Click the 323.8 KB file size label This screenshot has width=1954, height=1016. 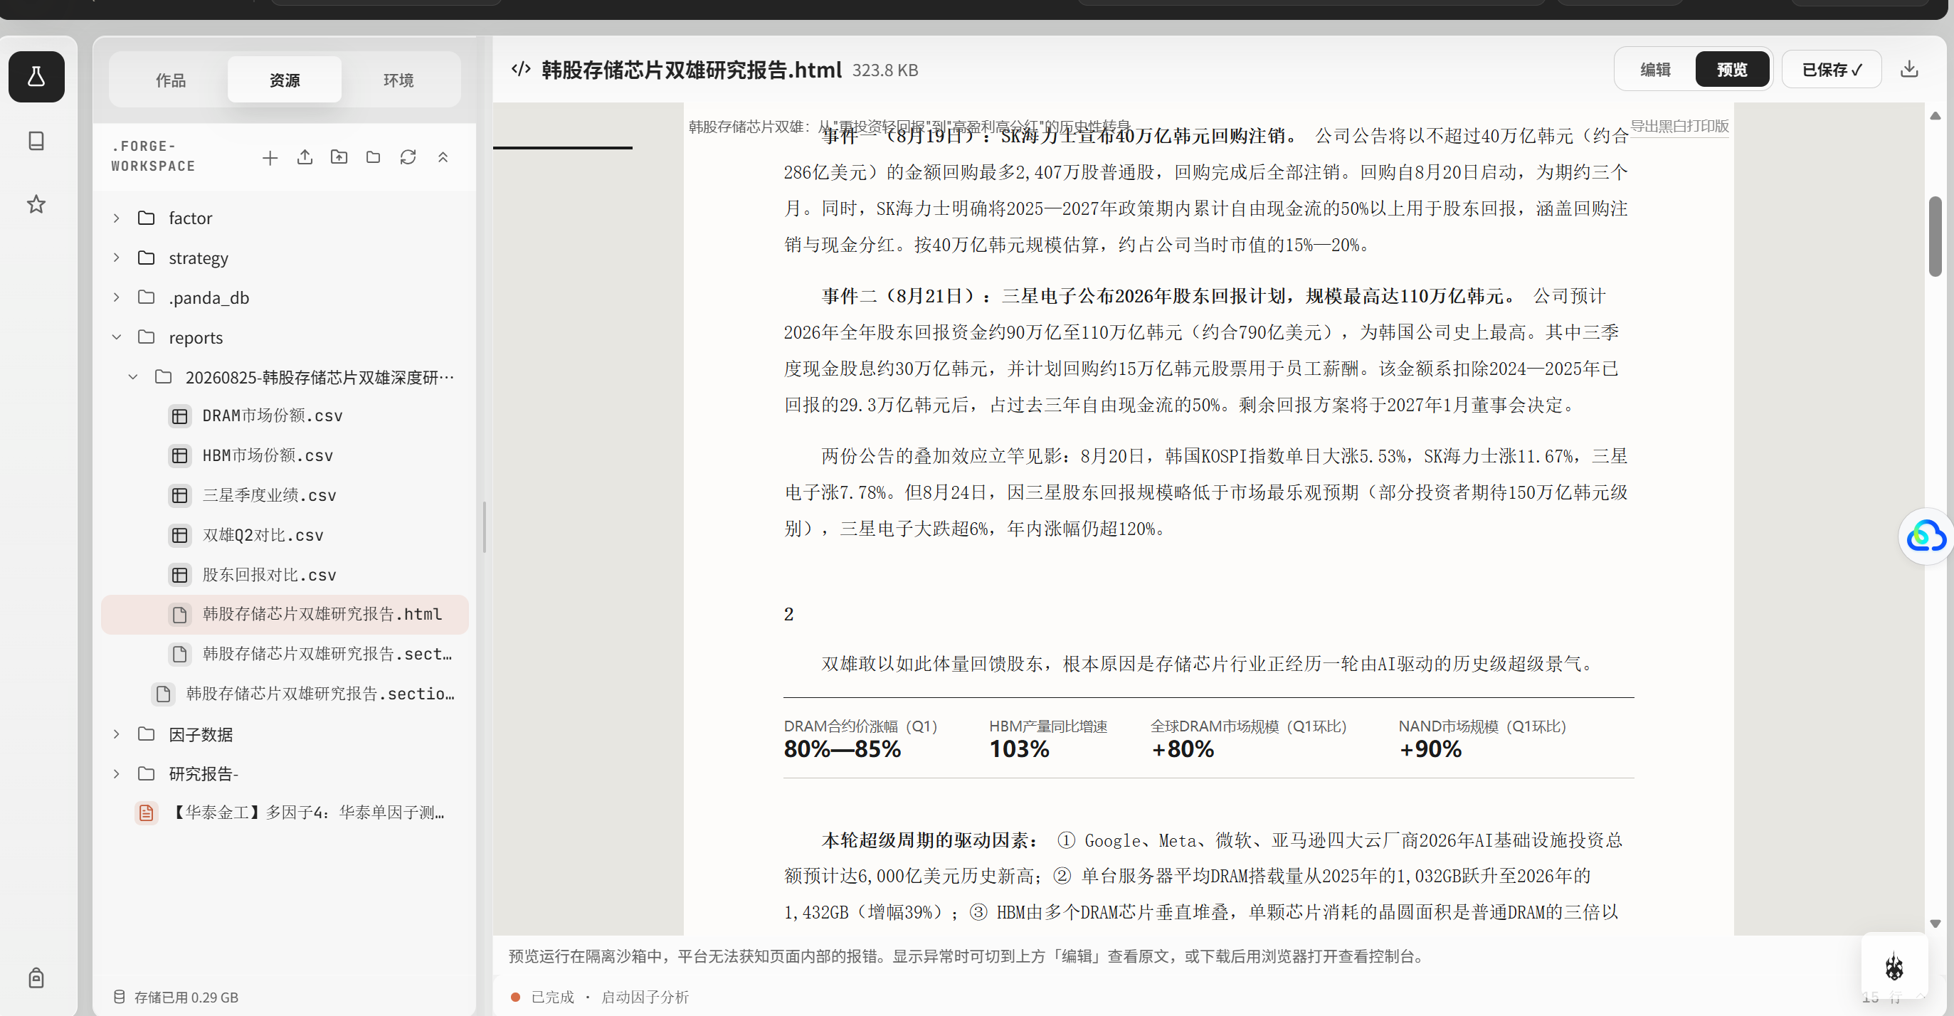884,70
